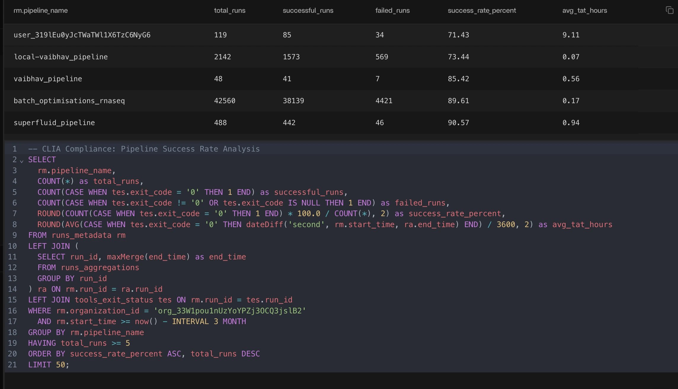The height and width of the screenshot is (389, 678).
Task: Click avg TAT hours value 0.94
Action: point(571,123)
